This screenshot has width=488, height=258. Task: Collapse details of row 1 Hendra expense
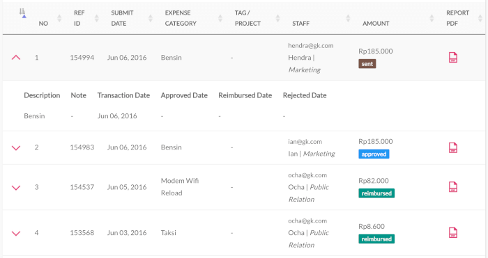tap(16, 58)
